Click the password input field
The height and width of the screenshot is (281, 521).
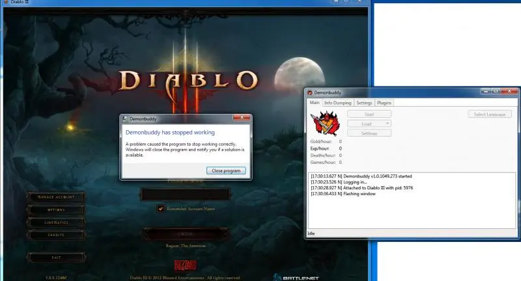click(185, 194)
